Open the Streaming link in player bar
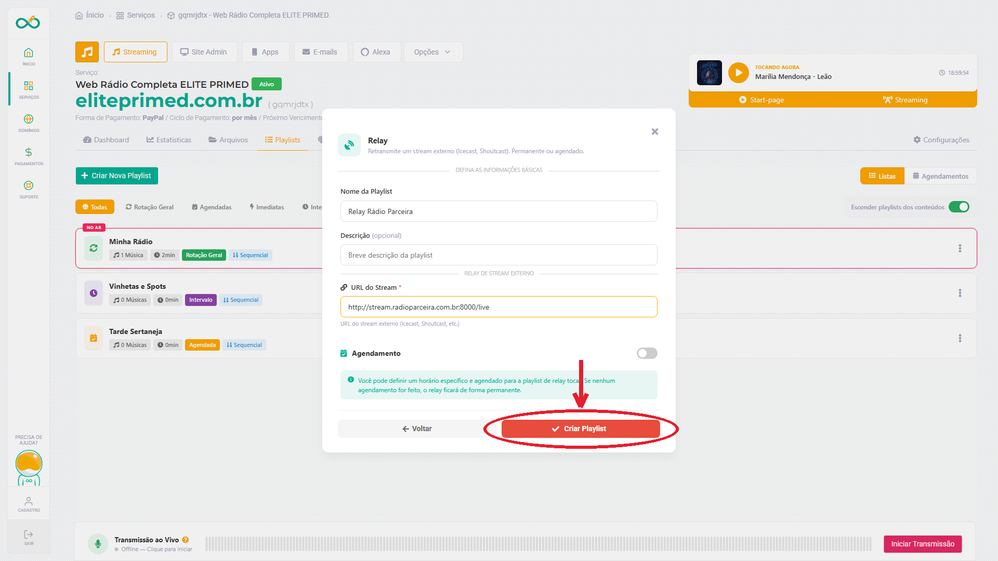 tap(905, 100)
